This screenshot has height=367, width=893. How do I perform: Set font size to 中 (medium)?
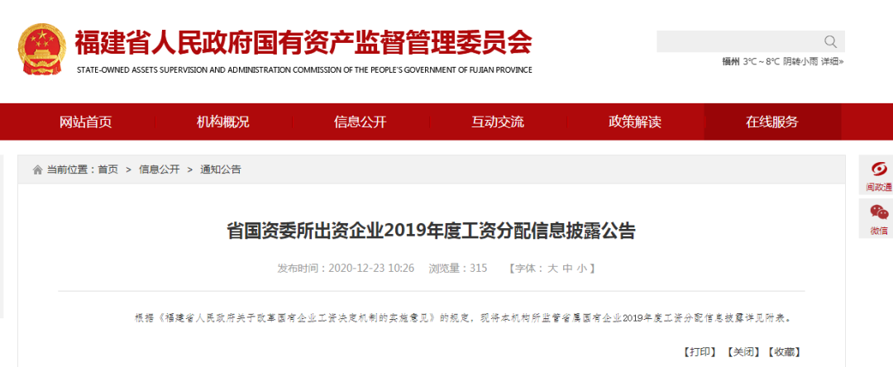(567, 269)
